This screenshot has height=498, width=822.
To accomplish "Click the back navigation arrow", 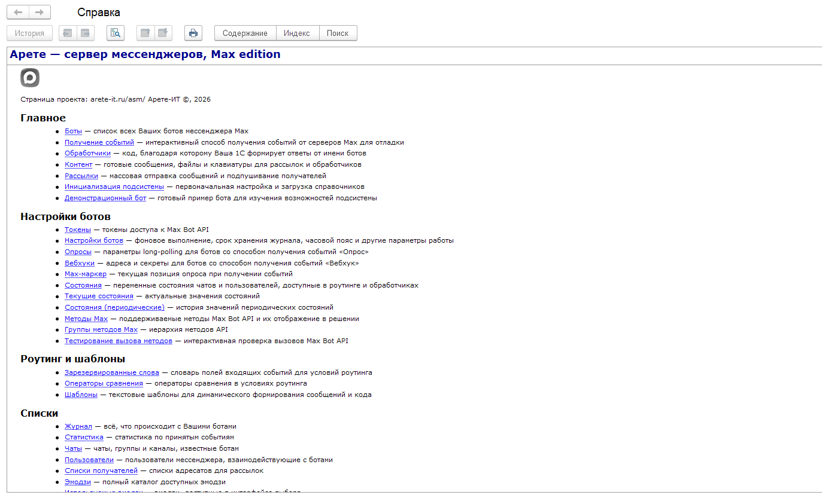I will coord(18,12).
